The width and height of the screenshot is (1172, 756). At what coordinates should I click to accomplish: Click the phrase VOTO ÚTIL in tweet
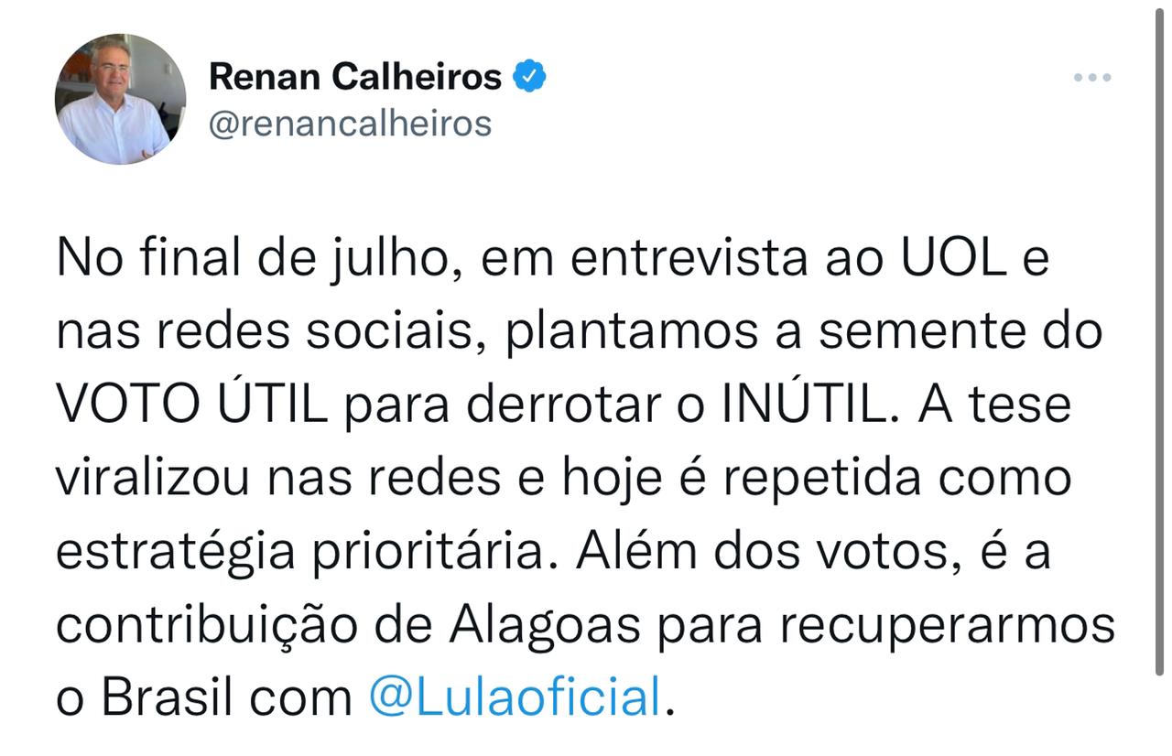point(191,405)
